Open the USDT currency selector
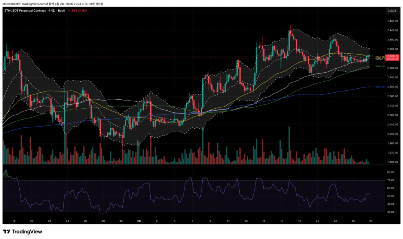 click(392, 11)
